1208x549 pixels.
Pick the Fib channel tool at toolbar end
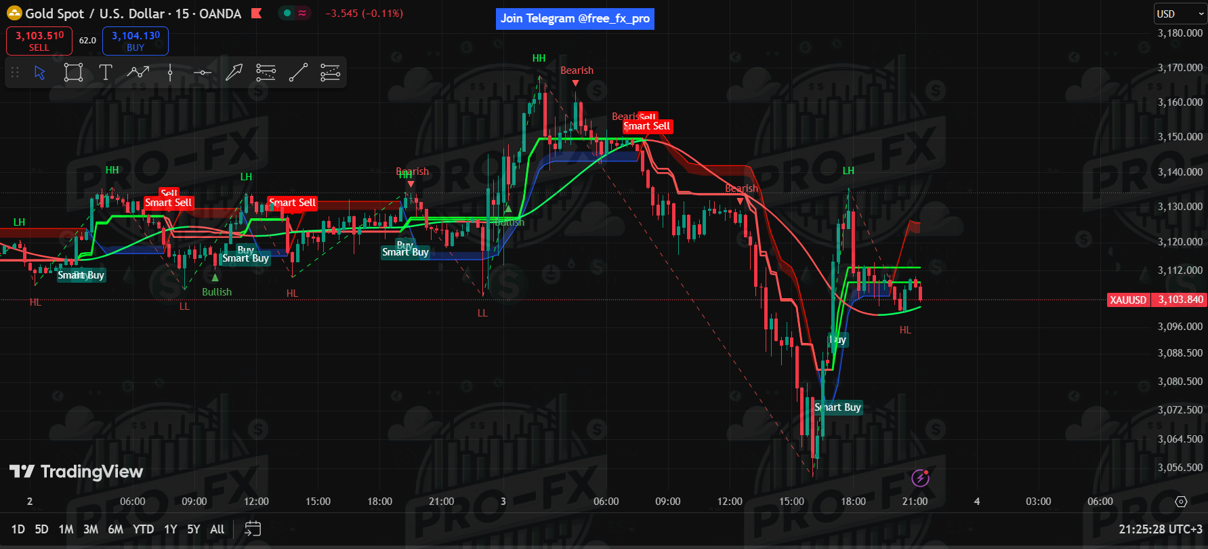tap(330, 73)
